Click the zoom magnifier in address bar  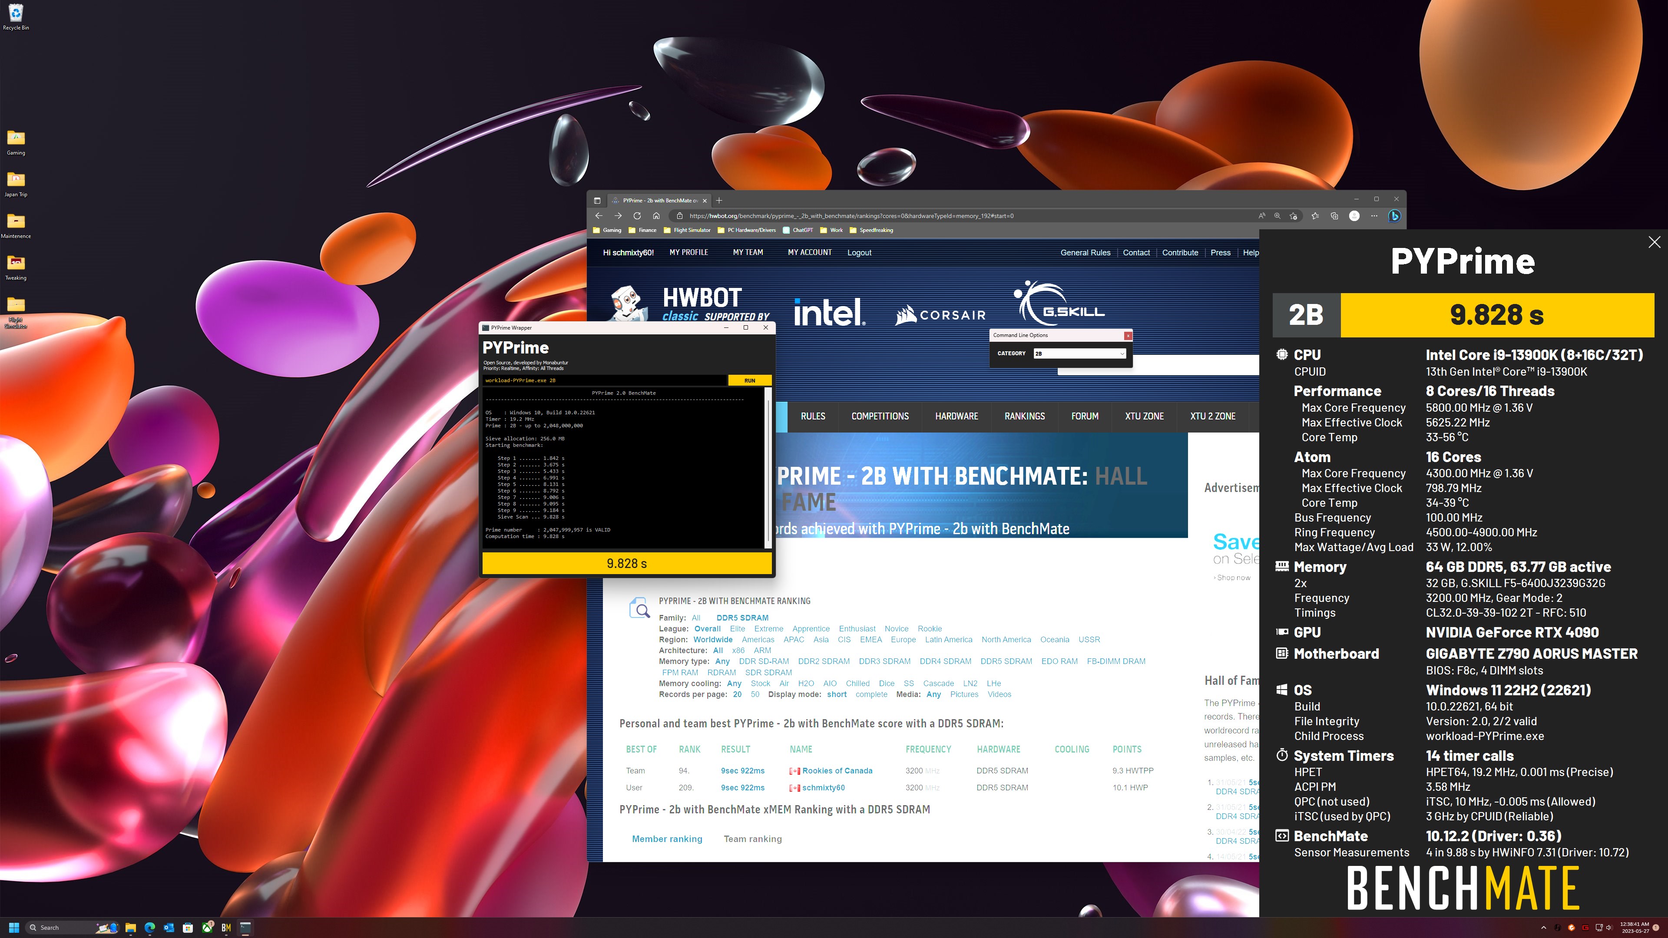click(x=1277, y=215)
